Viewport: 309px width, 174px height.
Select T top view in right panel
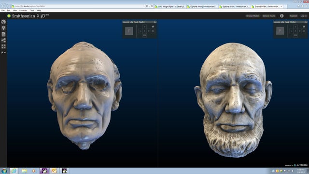click(295, 27)
